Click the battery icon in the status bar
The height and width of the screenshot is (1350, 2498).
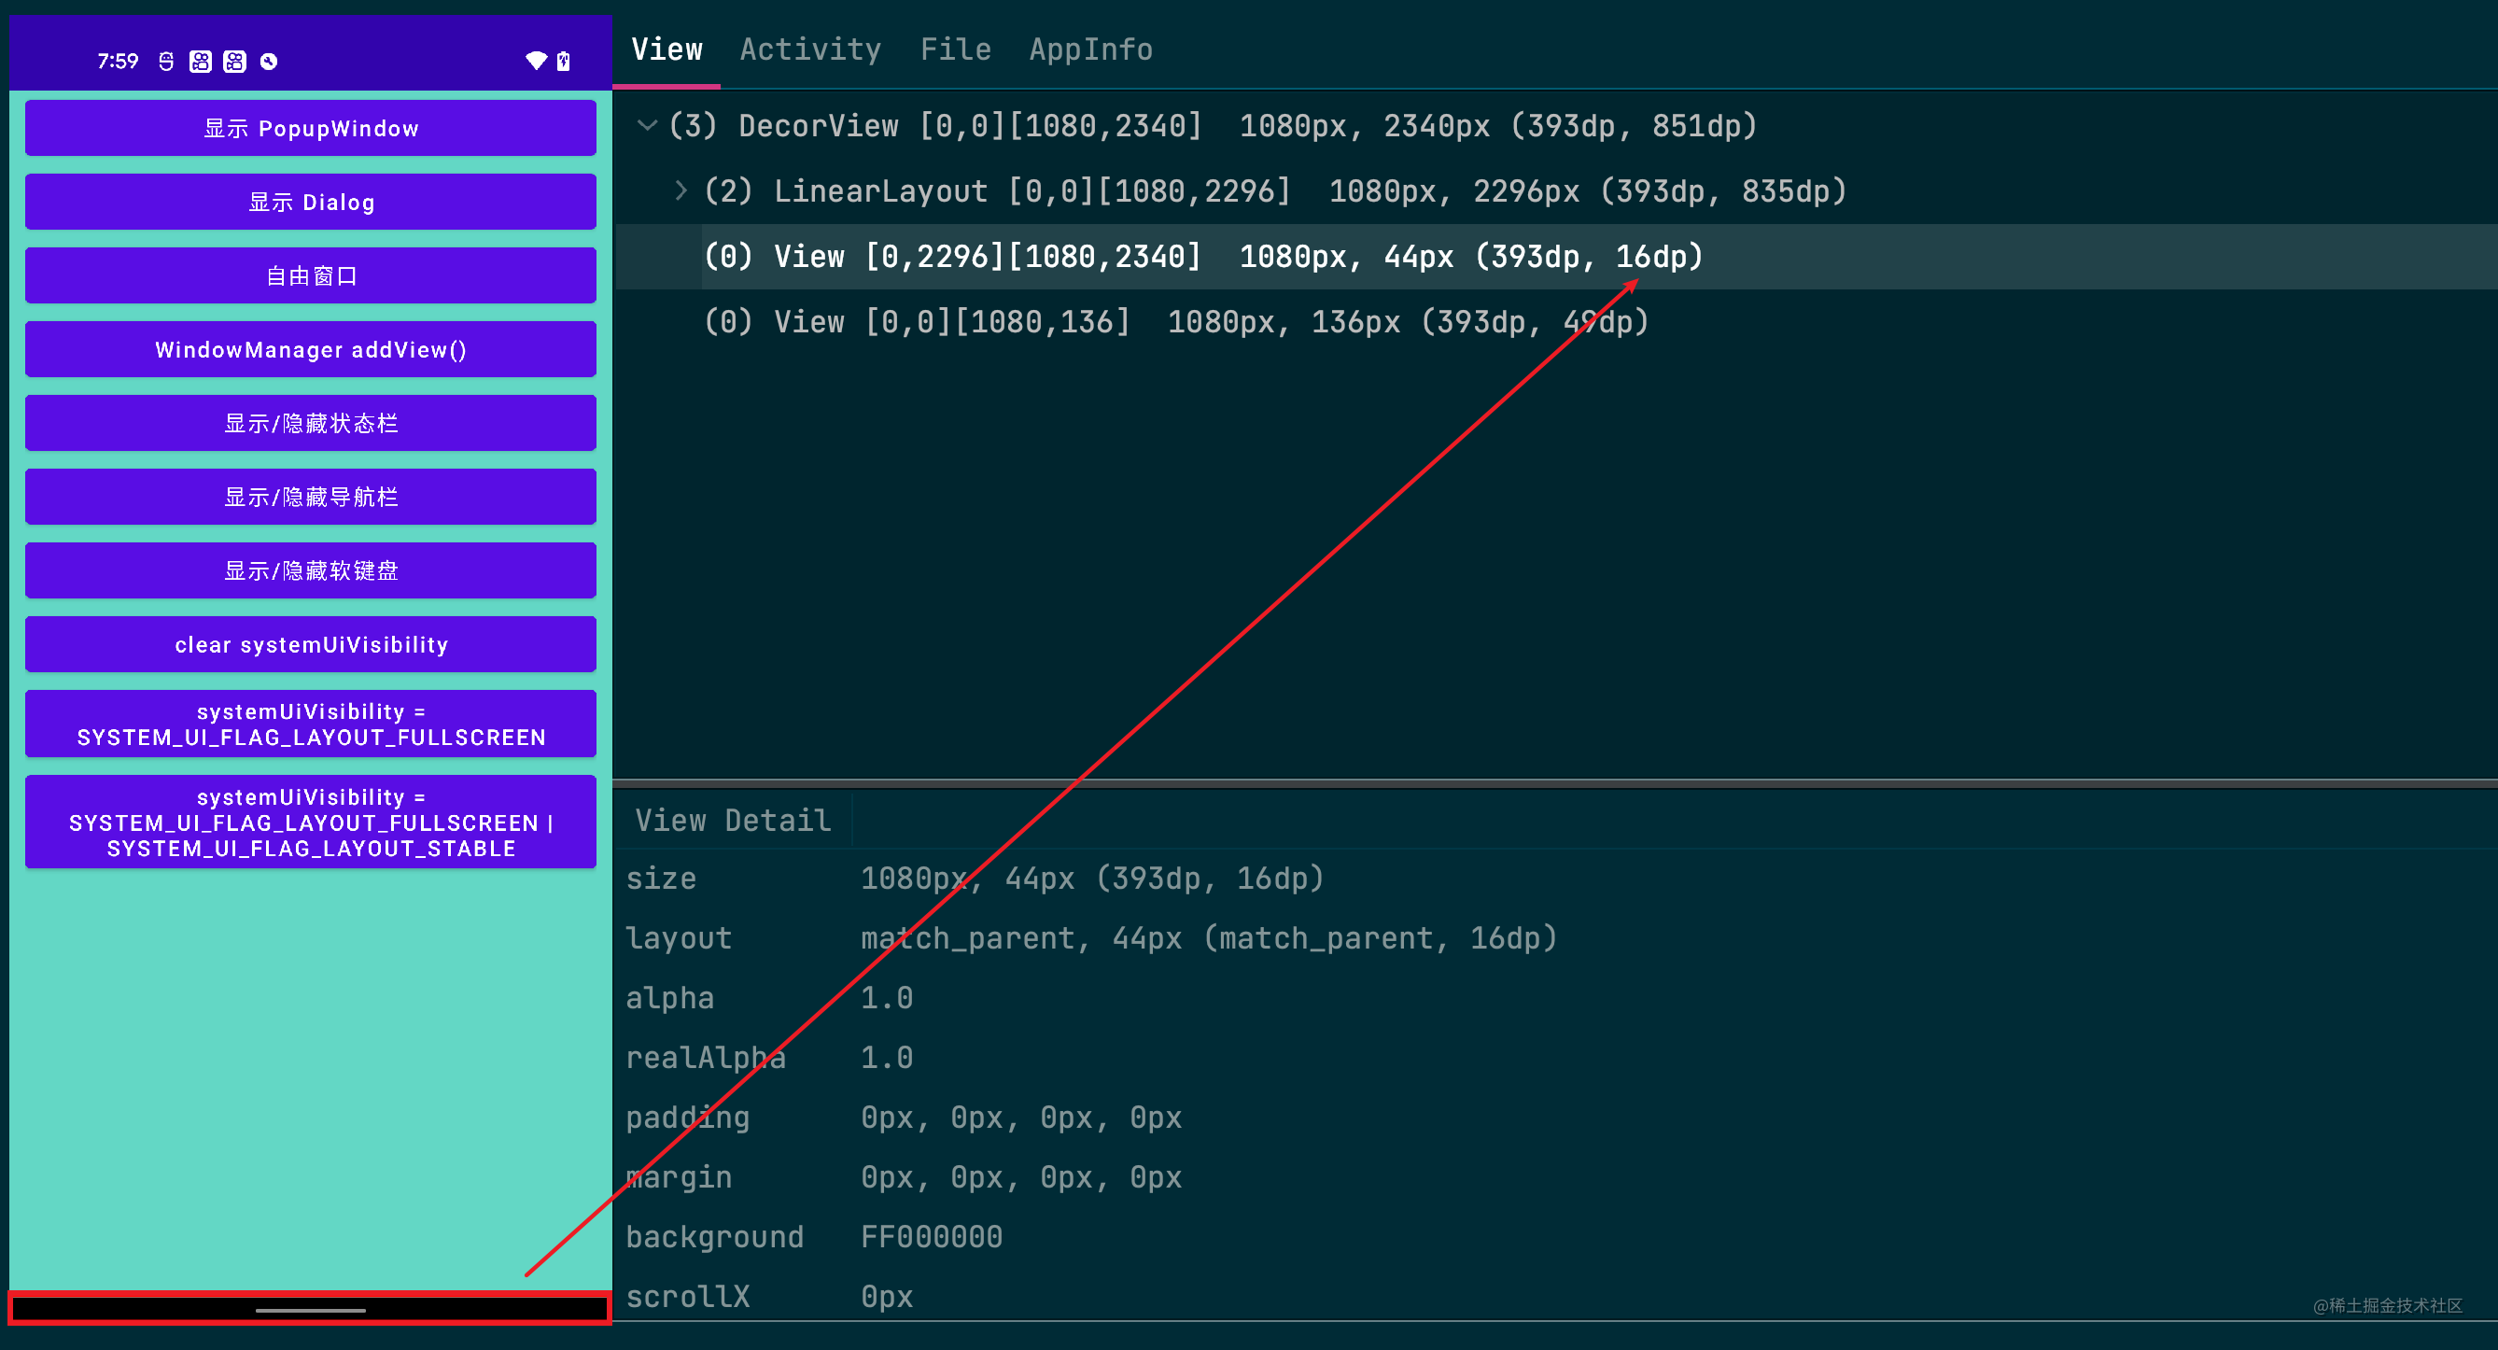tap(563, 61)
